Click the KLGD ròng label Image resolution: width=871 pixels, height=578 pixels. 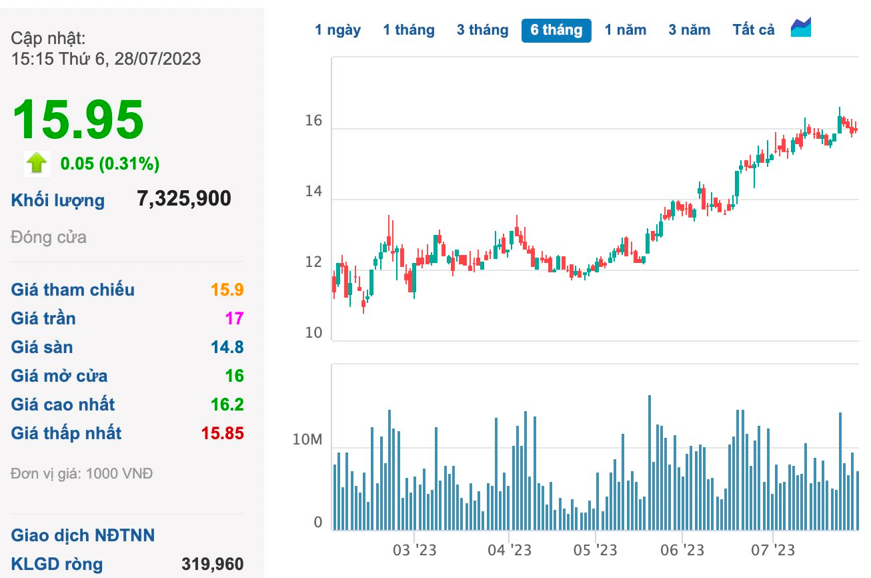pyautogui.click(x=57, y=564)
